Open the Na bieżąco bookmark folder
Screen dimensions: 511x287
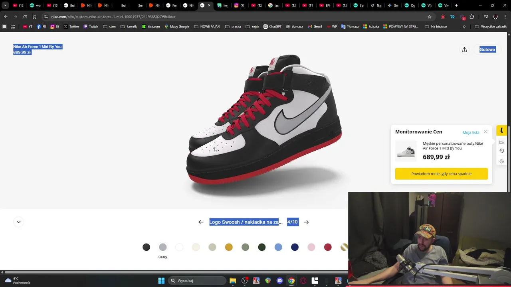pos(436,27)
